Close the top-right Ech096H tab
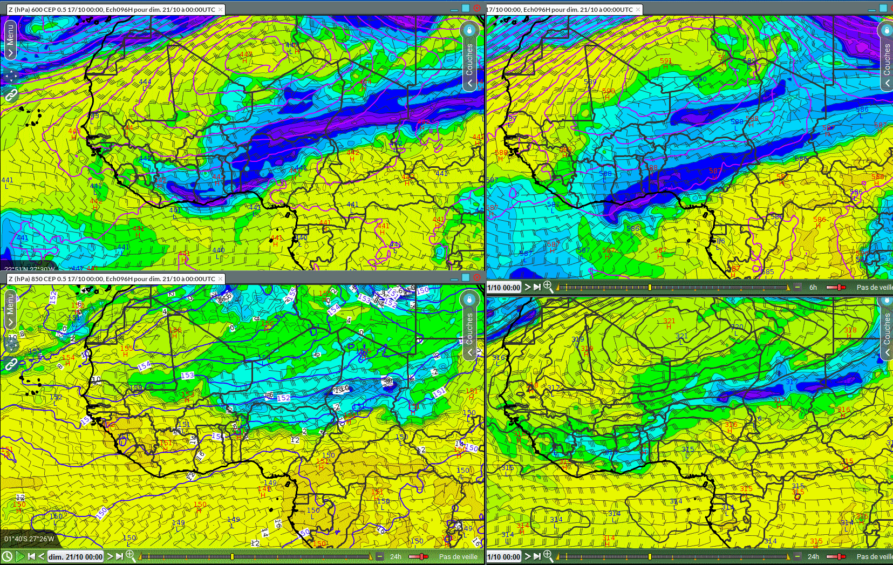 638,9
